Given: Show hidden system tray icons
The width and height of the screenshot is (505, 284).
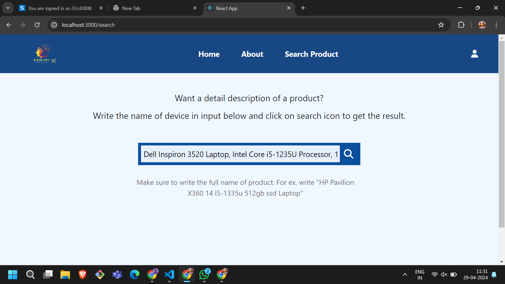Looking at the screenshot, I should pyautogui.click(x=405, y=275).
